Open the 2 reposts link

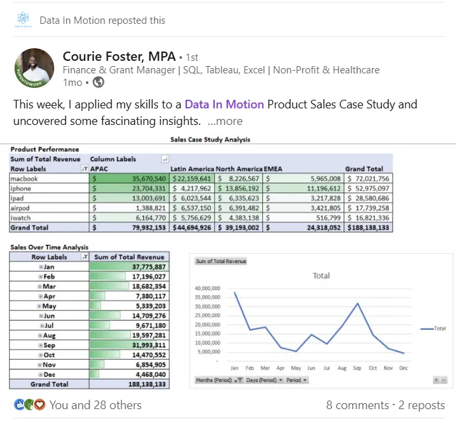422,405
